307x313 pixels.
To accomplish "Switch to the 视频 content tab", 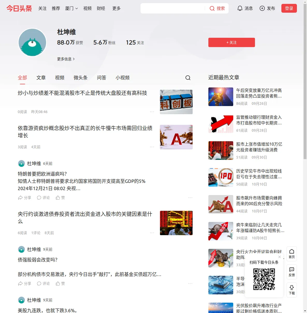I will pyautogui.click(x=60, y=78).
